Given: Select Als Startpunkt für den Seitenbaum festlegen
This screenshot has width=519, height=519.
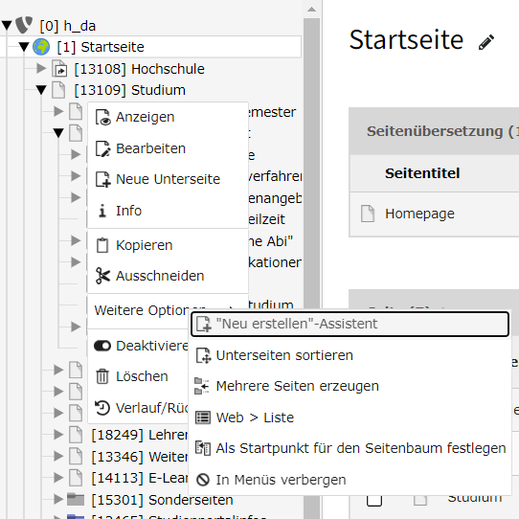Looking at the screenshot, I should click(350, 448).
